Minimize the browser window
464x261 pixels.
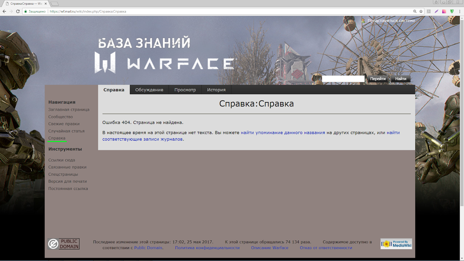coord(443,2)
